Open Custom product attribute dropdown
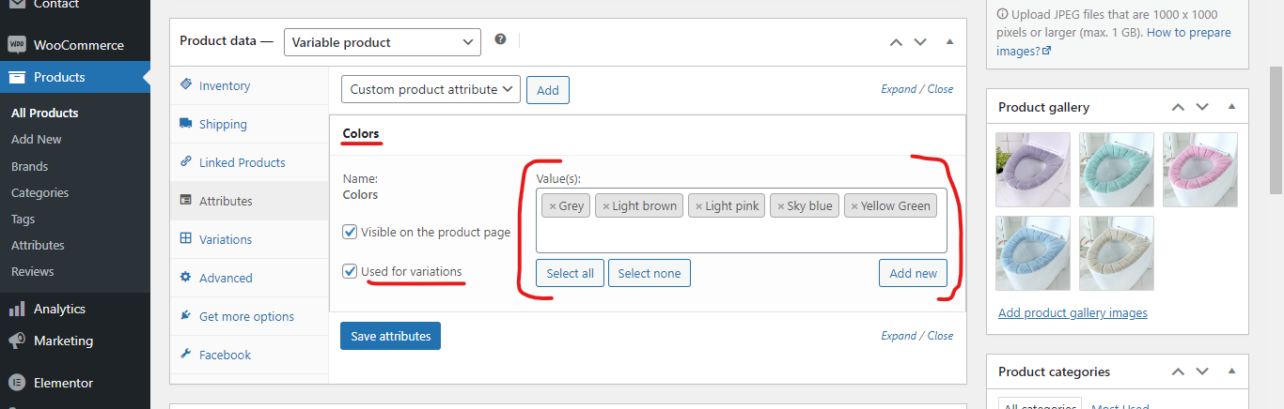Viewport: 1284px width, 409px height. pyautogui.click(x=431, y=89)
